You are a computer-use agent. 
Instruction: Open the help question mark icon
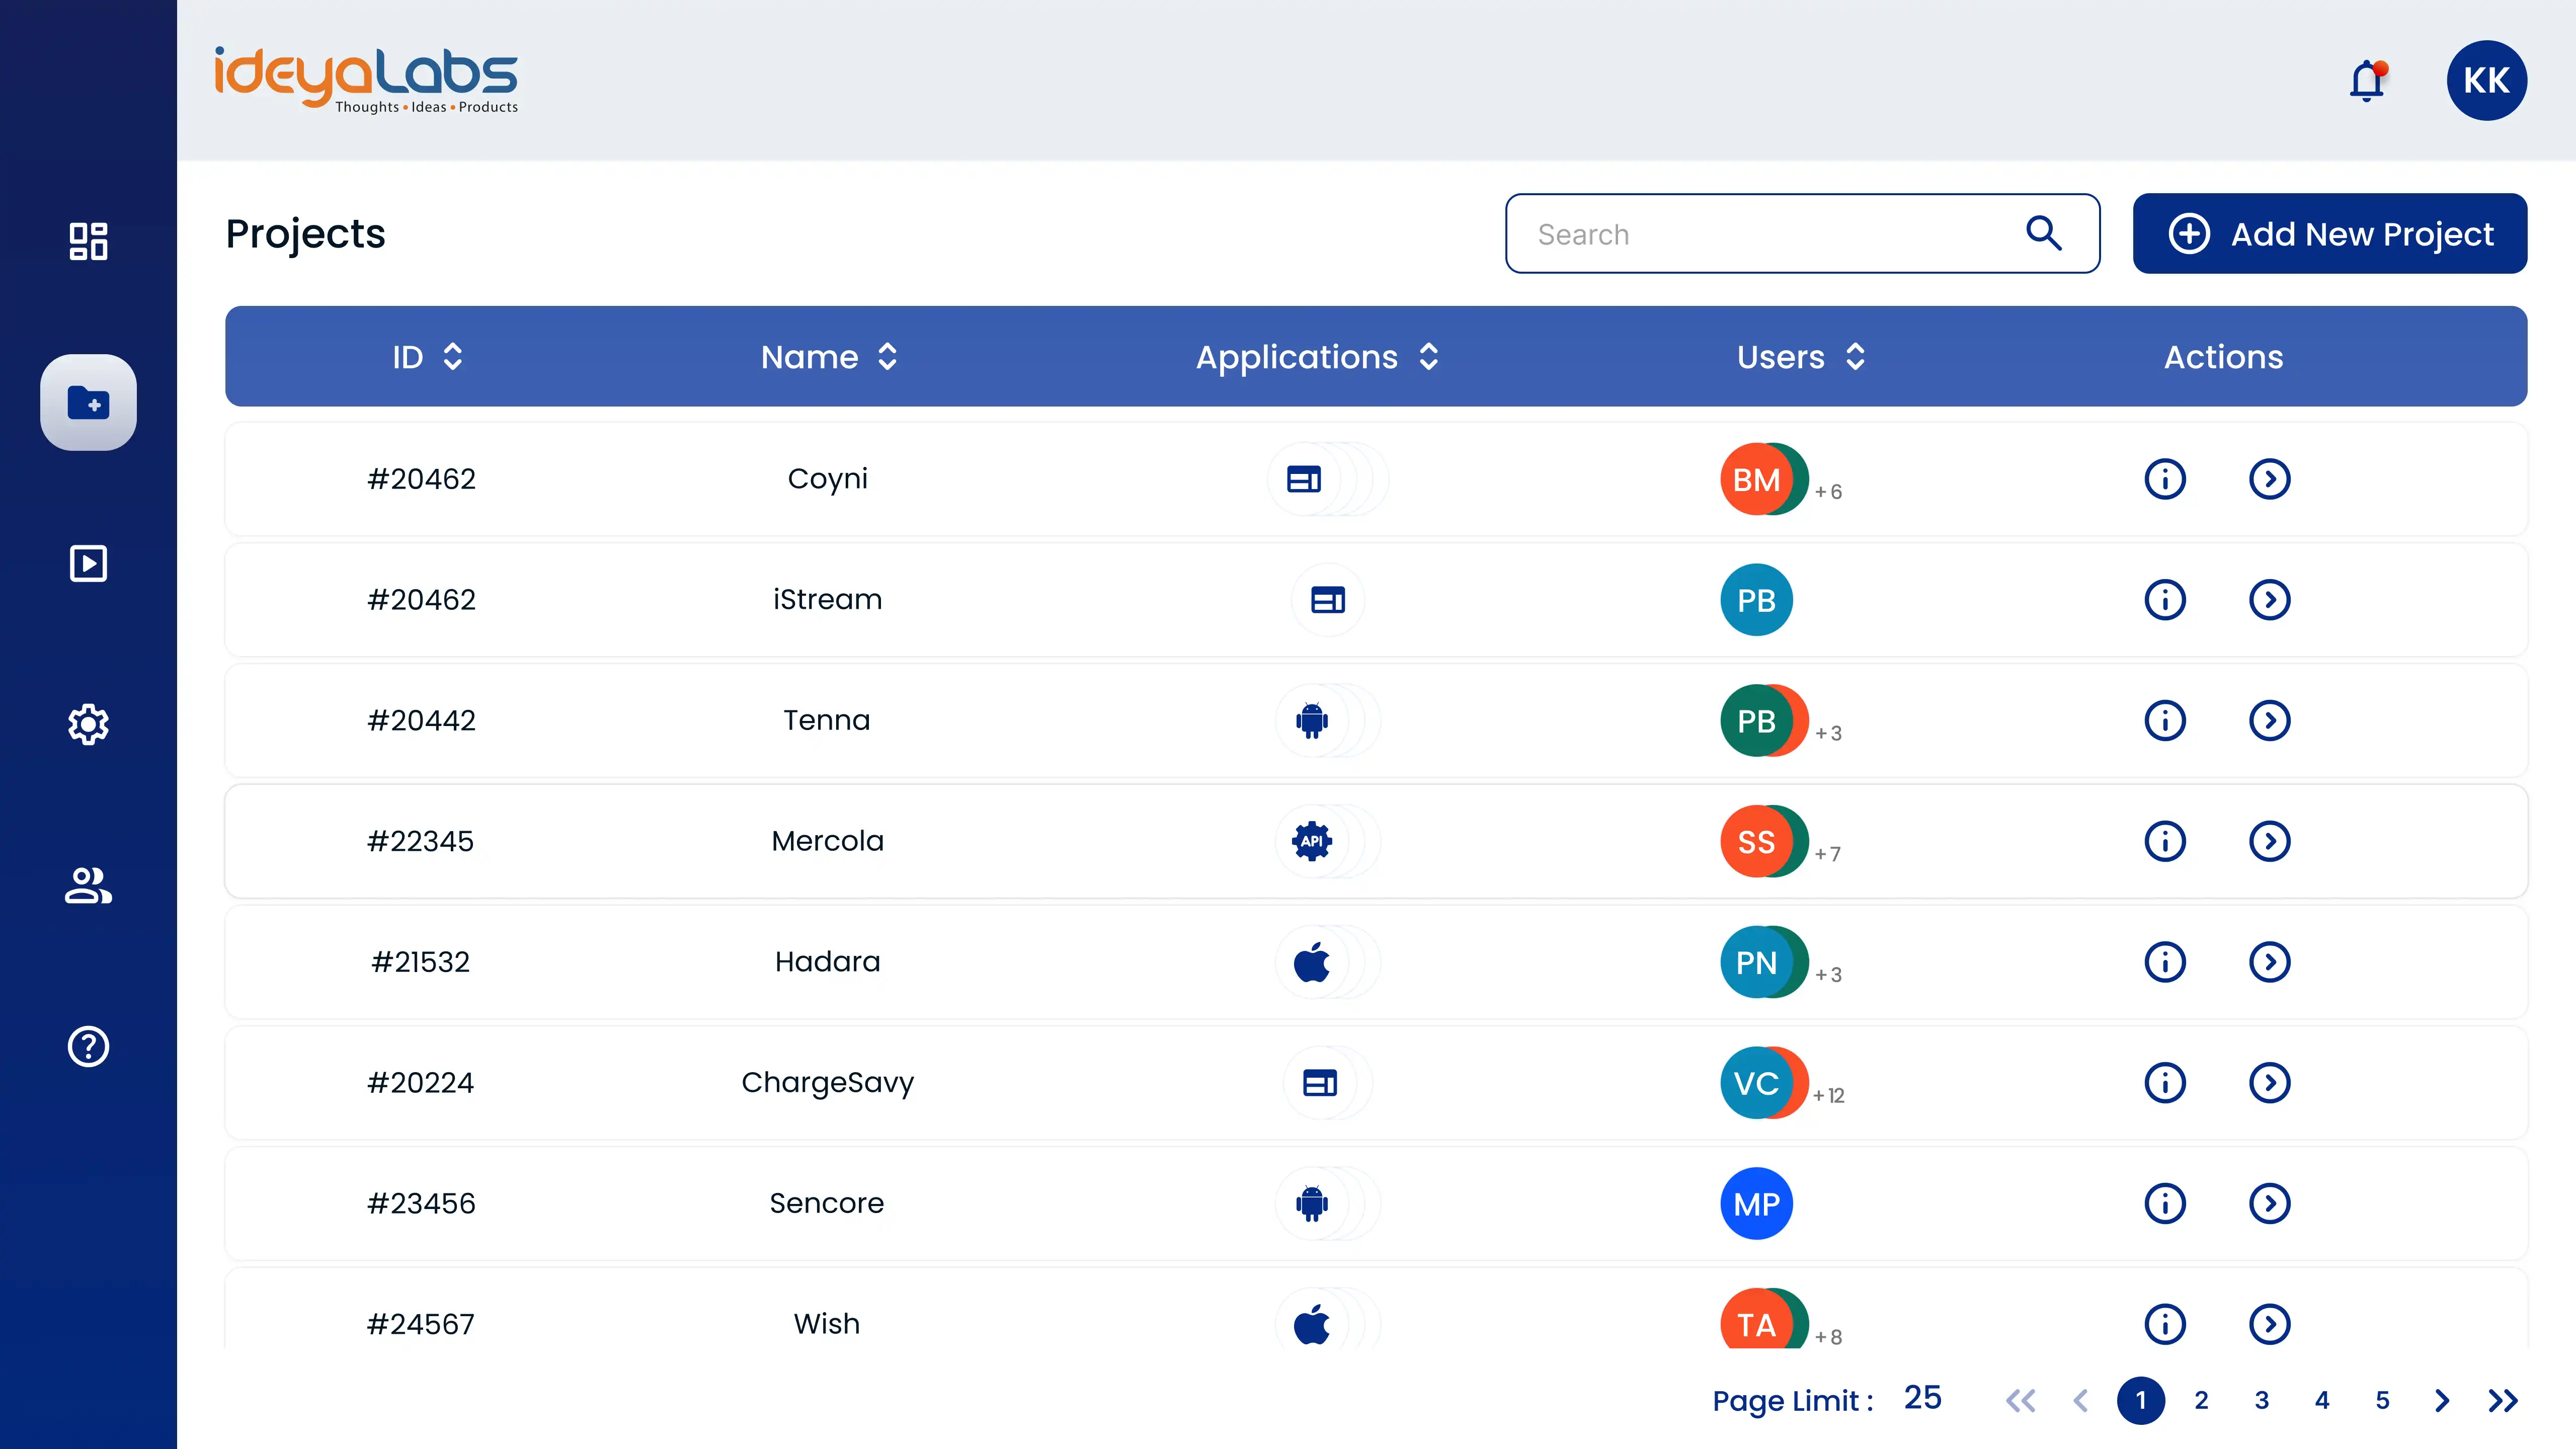click(x=88, y=1046)
